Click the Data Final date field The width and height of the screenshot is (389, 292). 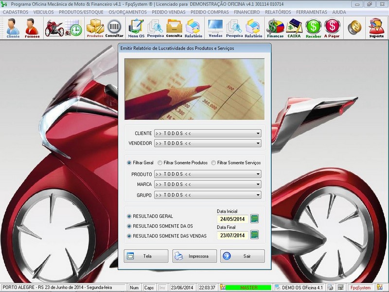pos(232,235)
